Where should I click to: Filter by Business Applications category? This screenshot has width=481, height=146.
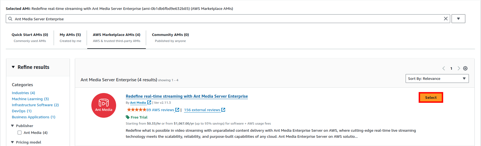tap(34, 117)
